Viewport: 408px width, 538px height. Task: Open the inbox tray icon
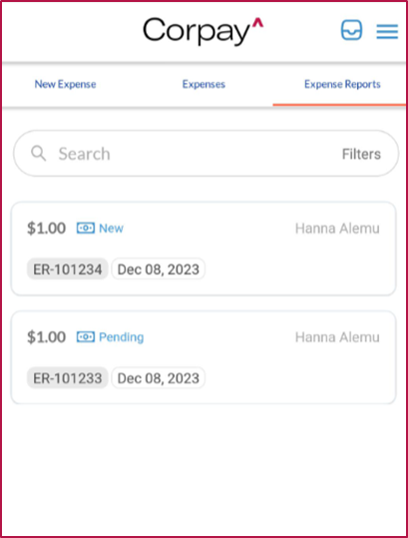coord(351,30)
